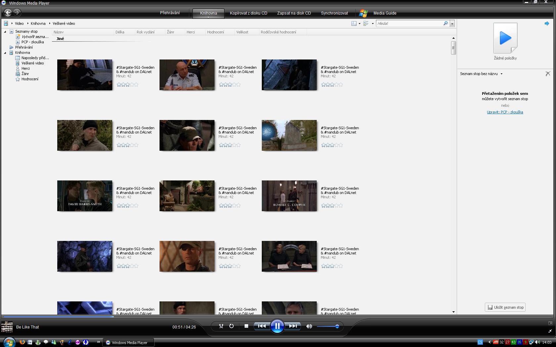Click the network tray icon
This screenshot has height=347, width=556.
(531, 342)
